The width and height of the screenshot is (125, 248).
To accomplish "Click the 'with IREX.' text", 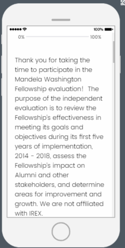I will tap(29, 213).
